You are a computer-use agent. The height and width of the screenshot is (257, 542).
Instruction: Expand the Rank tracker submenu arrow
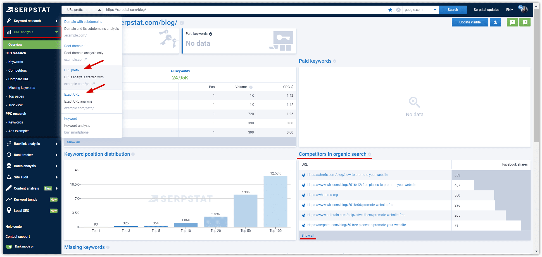click(57, 155)
